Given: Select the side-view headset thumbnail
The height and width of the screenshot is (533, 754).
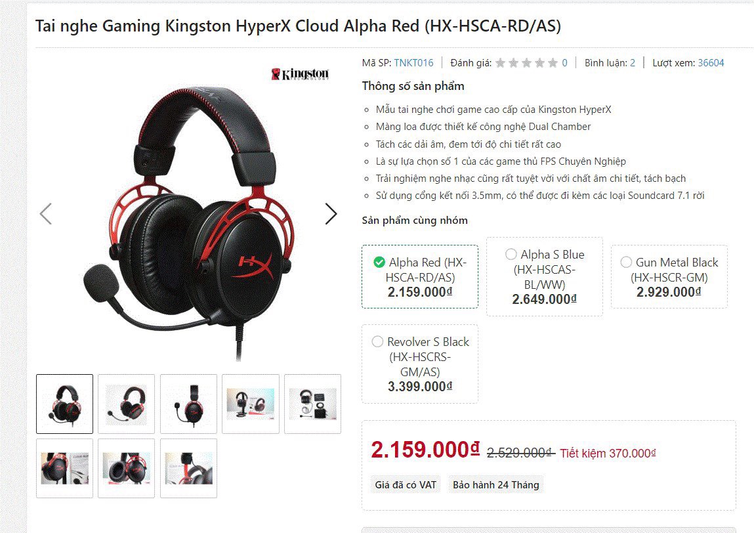Looking at the screenshot, I should (x=188, y=404).
